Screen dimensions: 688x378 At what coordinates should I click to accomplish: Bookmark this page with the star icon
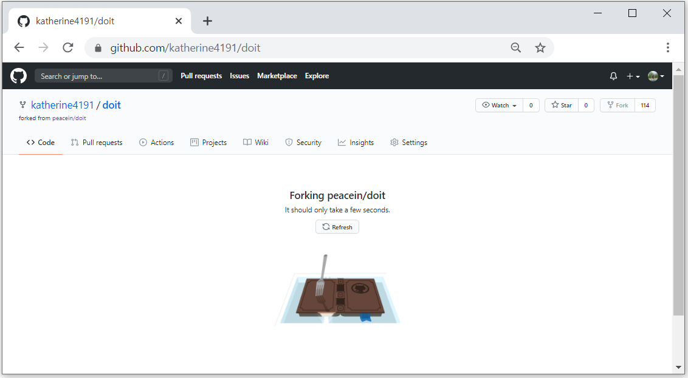click(540, 48)
